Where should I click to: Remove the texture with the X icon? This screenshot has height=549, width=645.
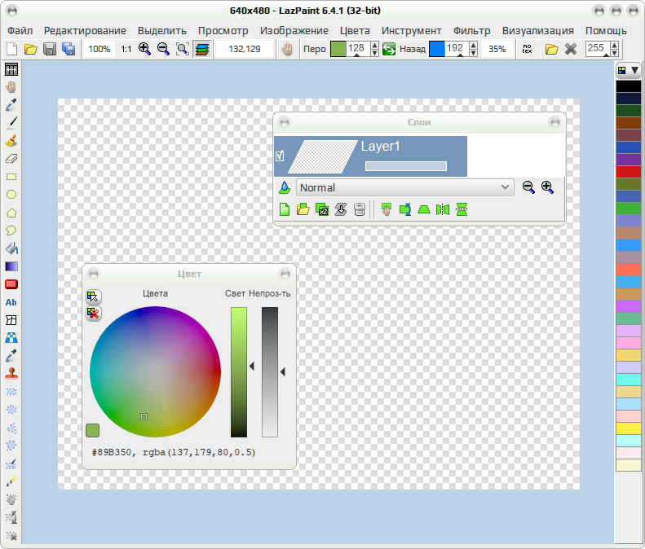click(x=571, y=50)
